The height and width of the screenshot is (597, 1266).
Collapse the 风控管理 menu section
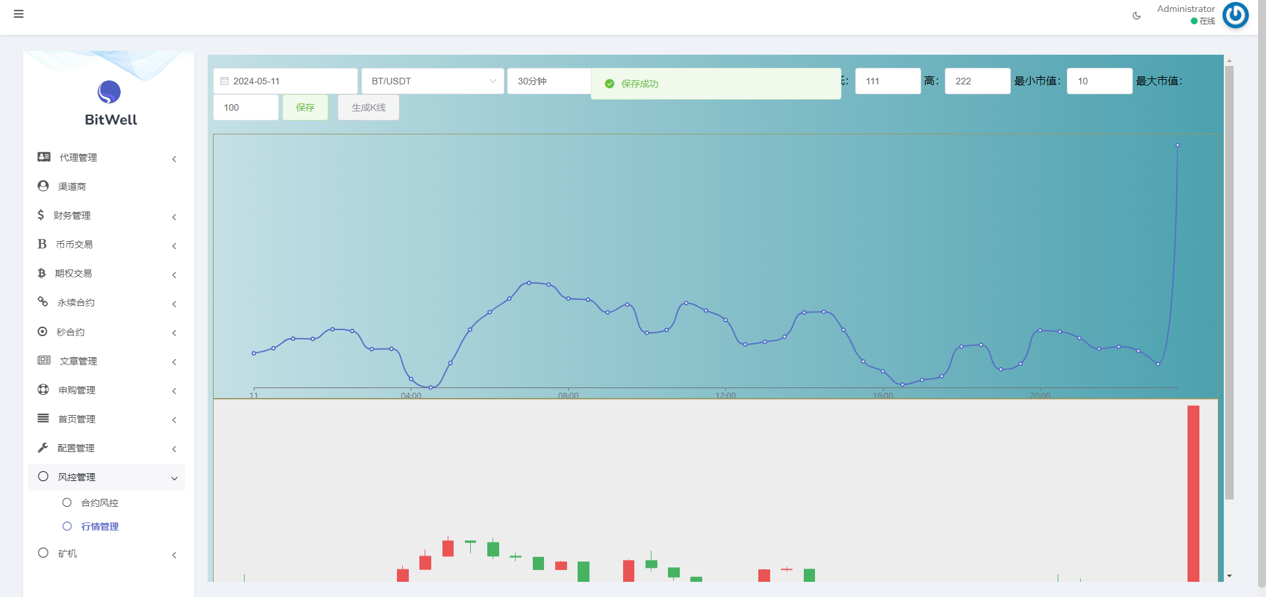coord(174,478)
